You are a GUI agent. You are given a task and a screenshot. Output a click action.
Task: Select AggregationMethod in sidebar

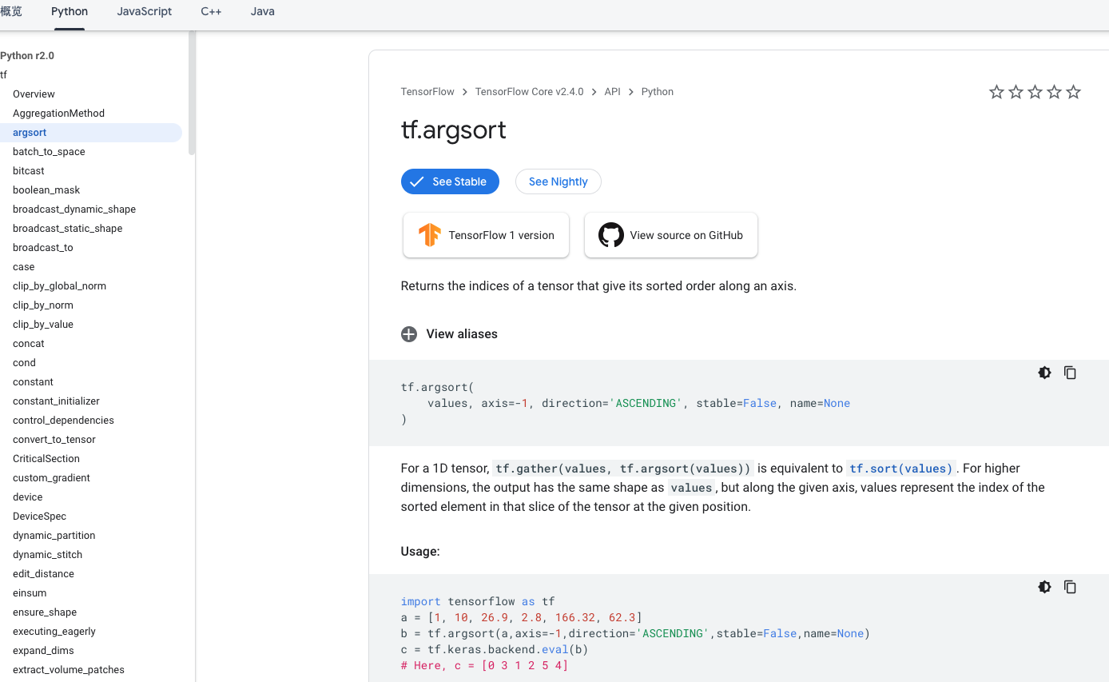pyautogui.click(x=58, y=114)
